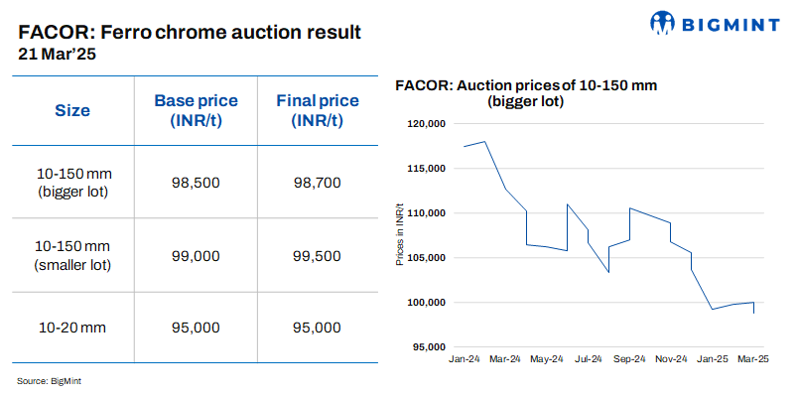Select the 'Size' column header
The image size is (798, 398).
pyautogui.click(x=71, y=110)
